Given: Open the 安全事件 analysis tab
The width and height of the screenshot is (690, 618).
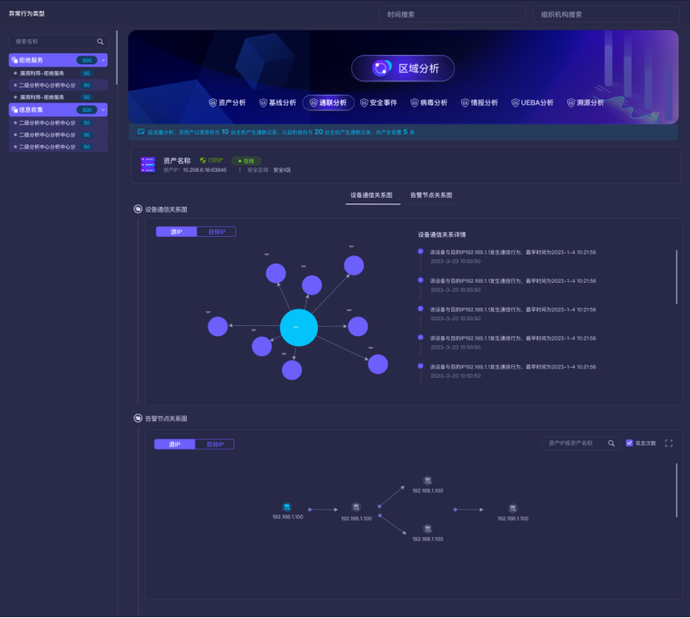Looking at the screenshot, I should coord(377,103).
